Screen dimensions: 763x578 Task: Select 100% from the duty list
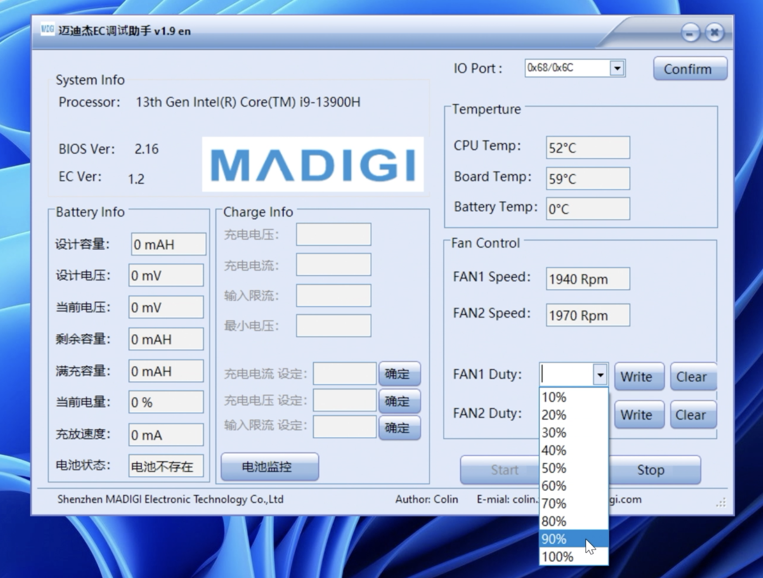(573, 557)
